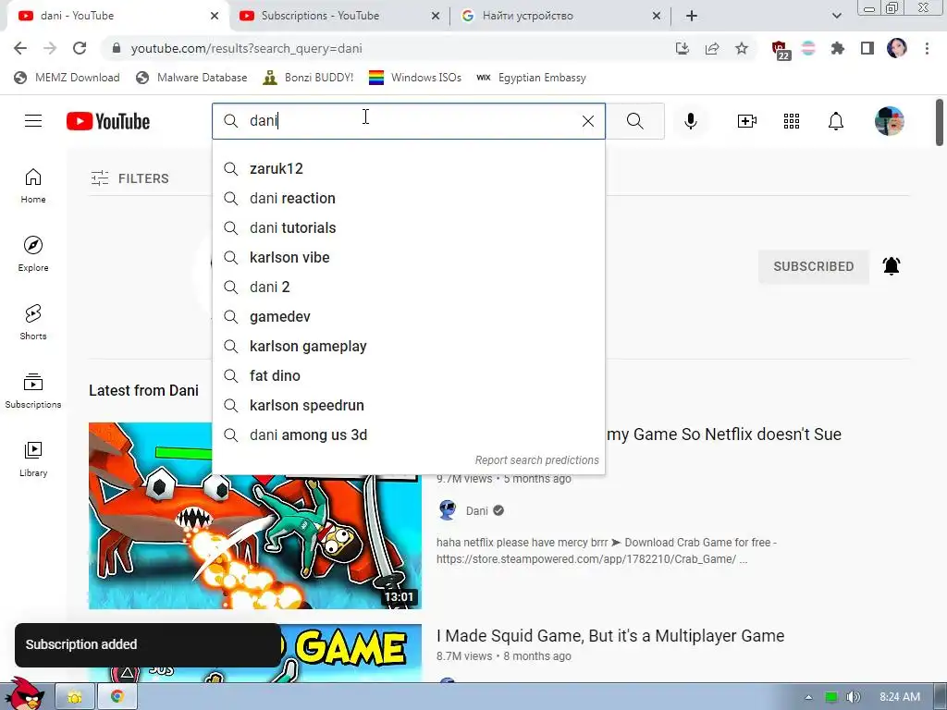947x710 pixels.
Task: Open Chrome from the taskbar
Action: pyautogui.click(x=117, y=697)
